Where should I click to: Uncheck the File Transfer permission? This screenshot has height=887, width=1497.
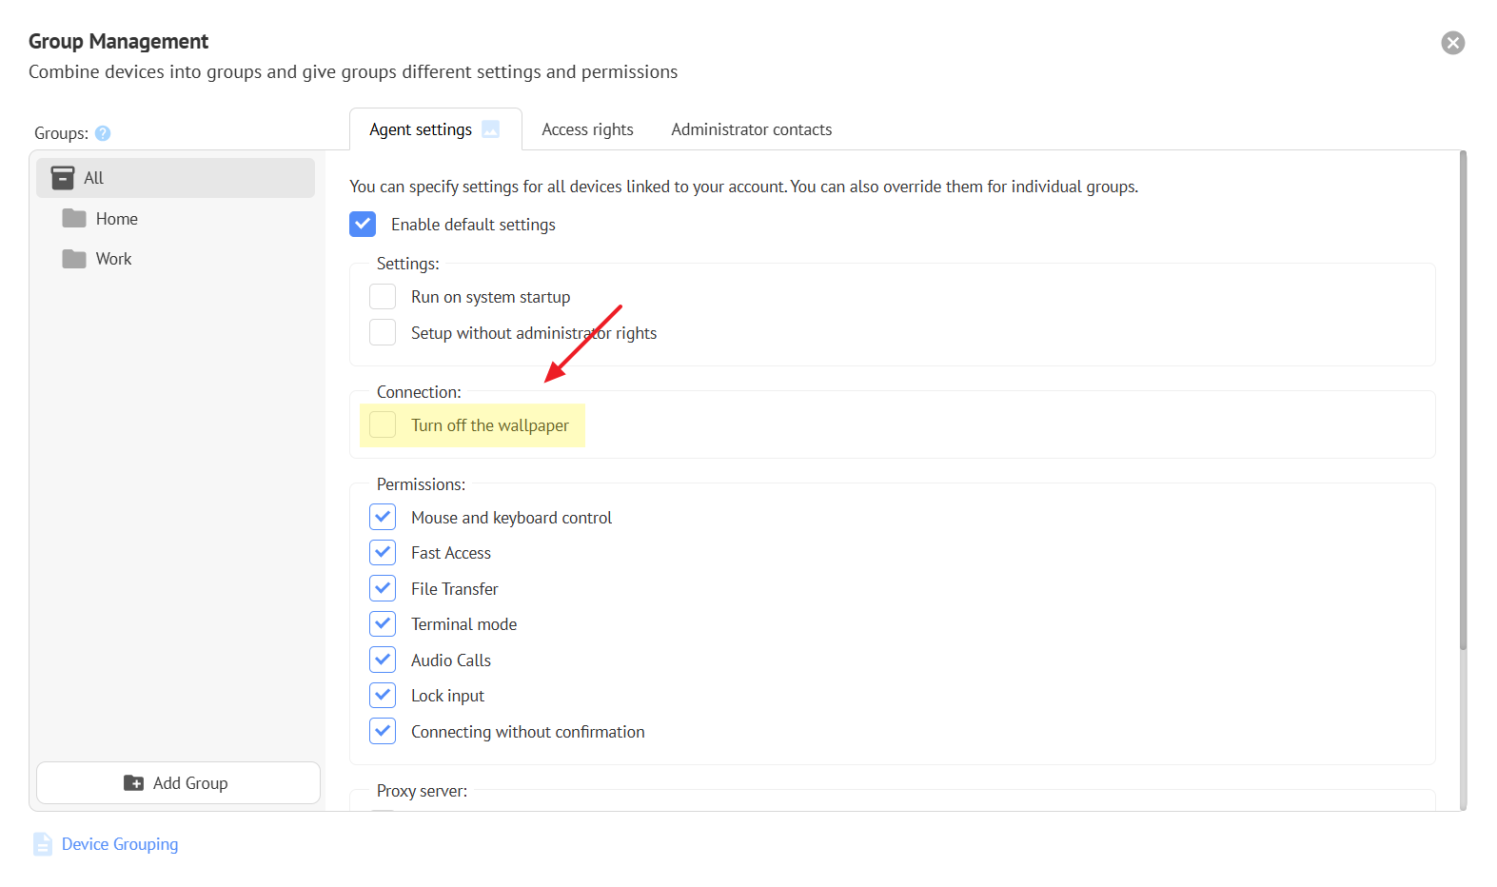(x=383, y=589)
